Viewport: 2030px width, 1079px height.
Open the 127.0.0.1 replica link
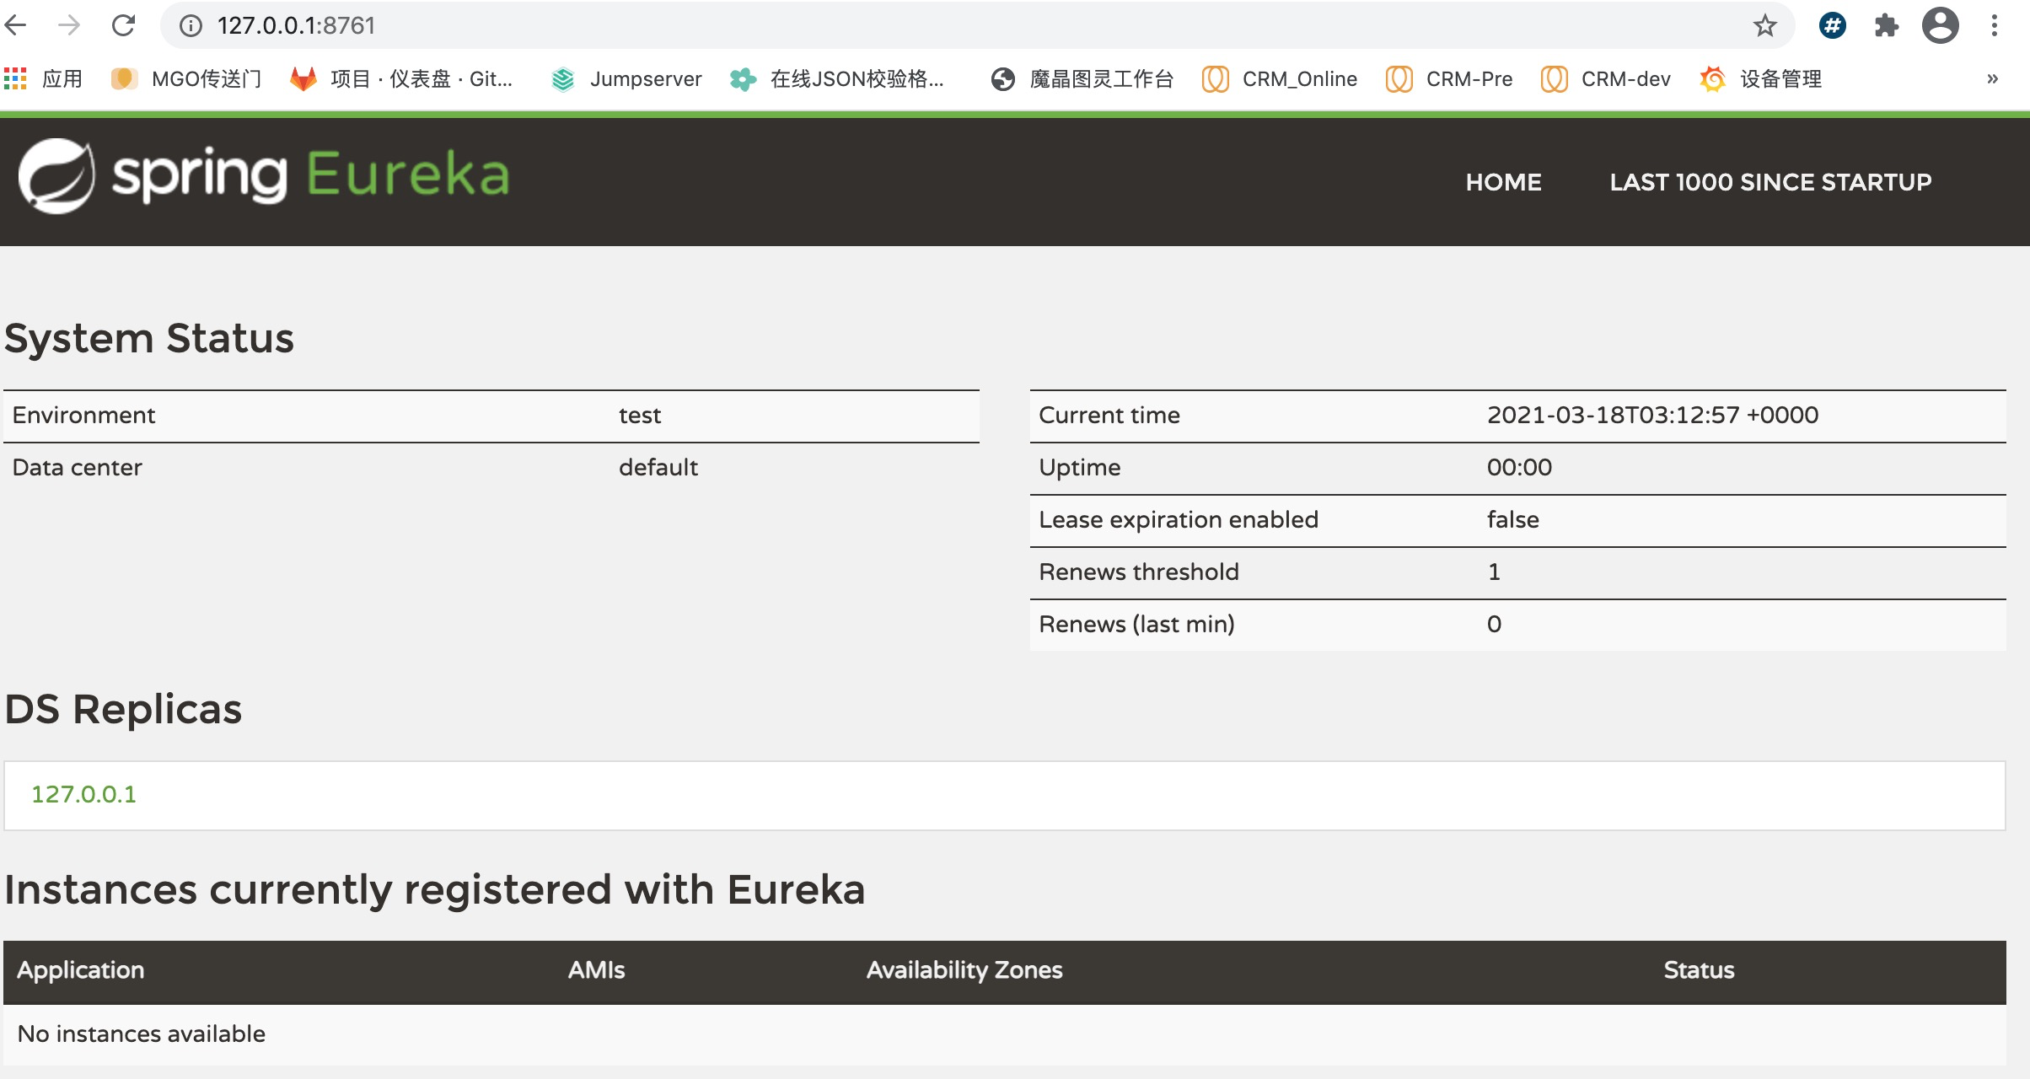[x=83, y=794]
